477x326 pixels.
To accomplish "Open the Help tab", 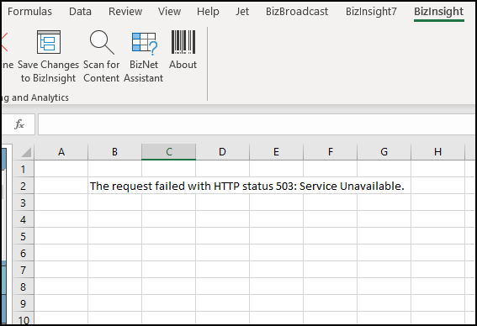I will click(x=208, y=12).
